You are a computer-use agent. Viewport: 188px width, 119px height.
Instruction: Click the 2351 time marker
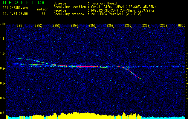click(x=20, y=25)
